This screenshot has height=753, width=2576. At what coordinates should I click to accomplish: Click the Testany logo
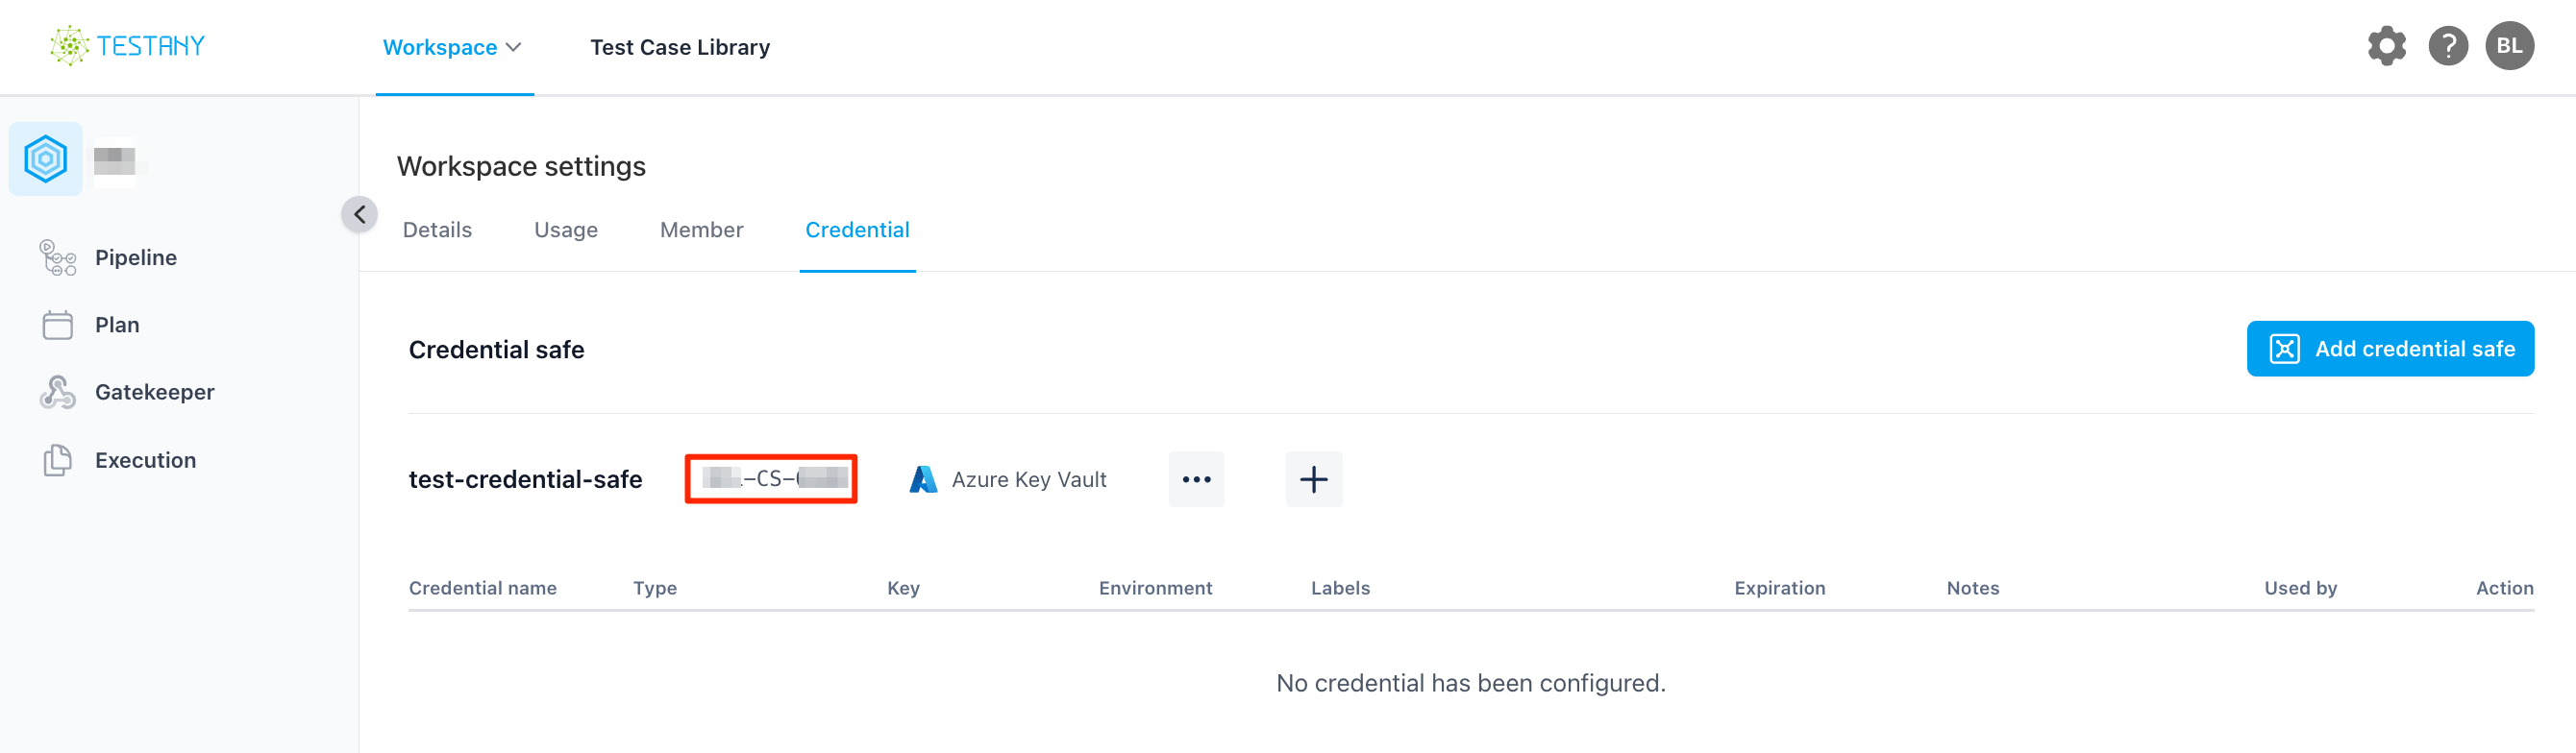tap(128, 46)
